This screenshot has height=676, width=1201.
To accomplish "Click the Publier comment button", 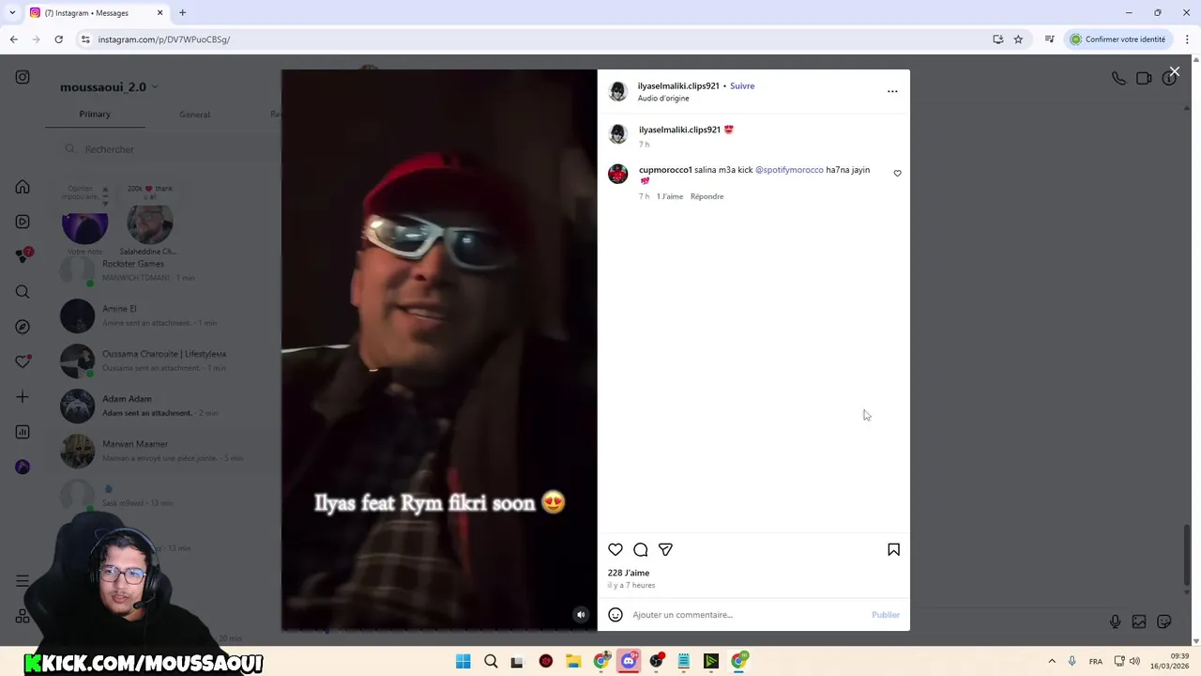I will pyautogui.click(x=885, y=615).
